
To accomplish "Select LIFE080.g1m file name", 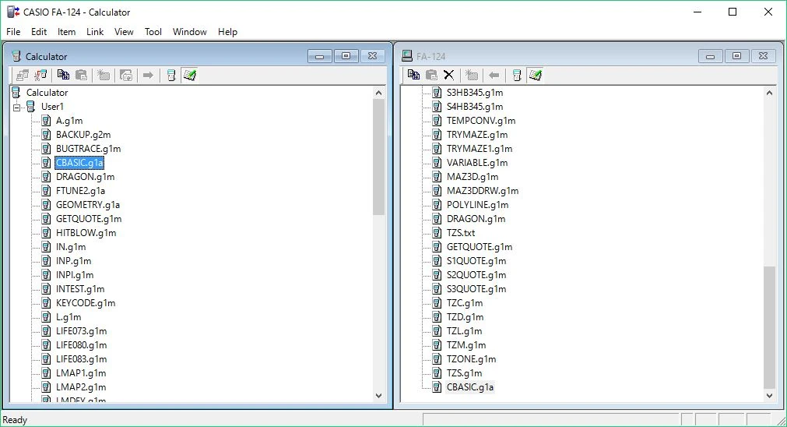I will tap(81, 345).
